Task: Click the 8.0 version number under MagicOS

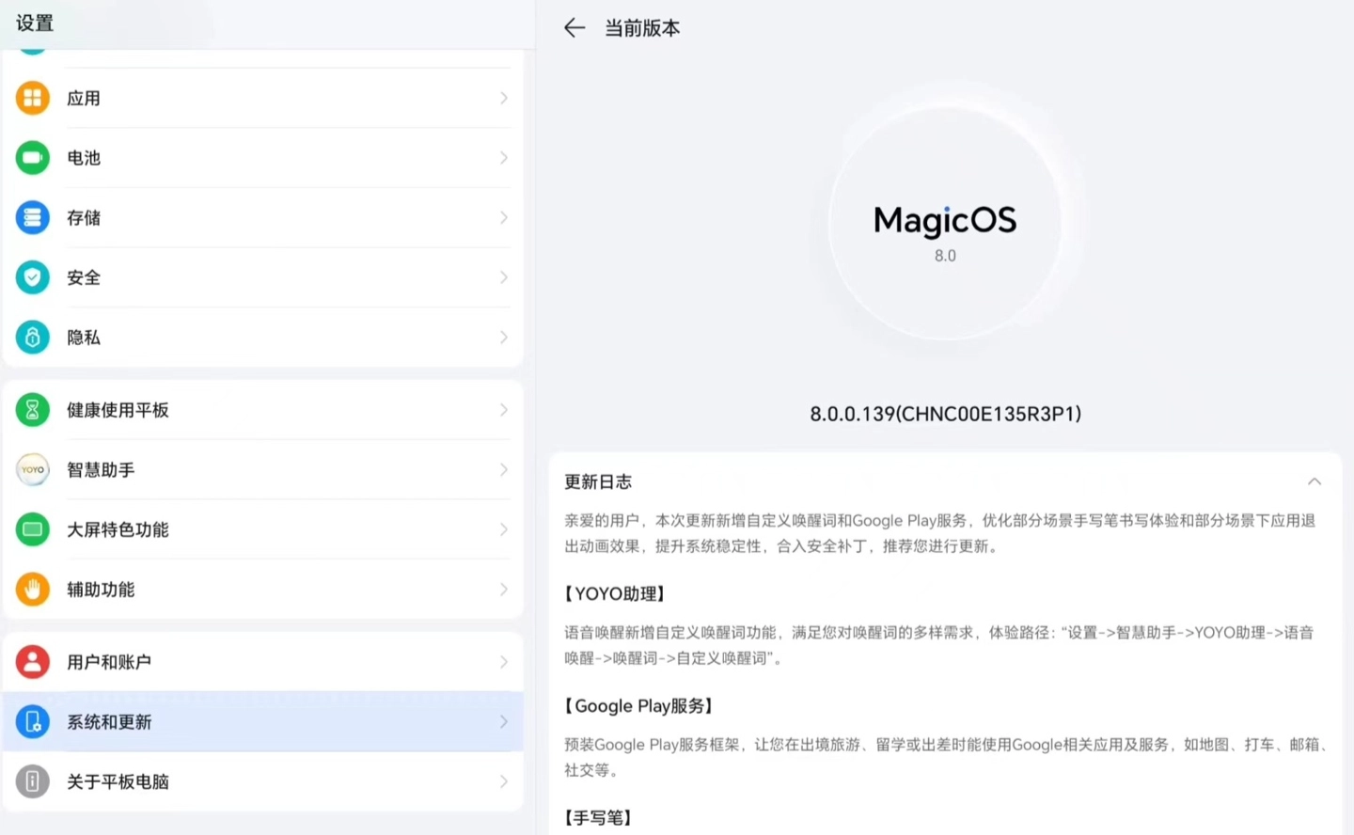Action: pos(945,256)
